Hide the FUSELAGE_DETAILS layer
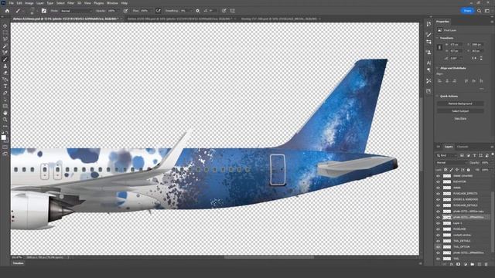Viewport: 495px width, 278px height. (438, 205)
